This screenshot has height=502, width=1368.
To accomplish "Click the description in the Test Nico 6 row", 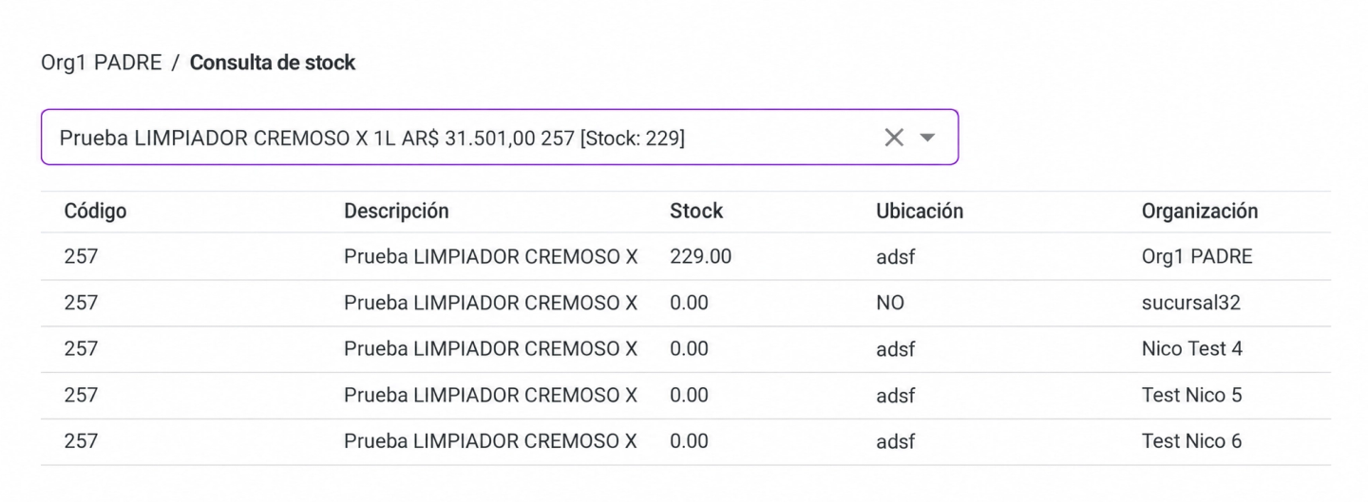I will pyautogui.click(x=490, y=440).
